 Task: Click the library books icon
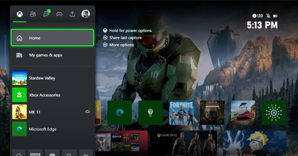[19, 55]
